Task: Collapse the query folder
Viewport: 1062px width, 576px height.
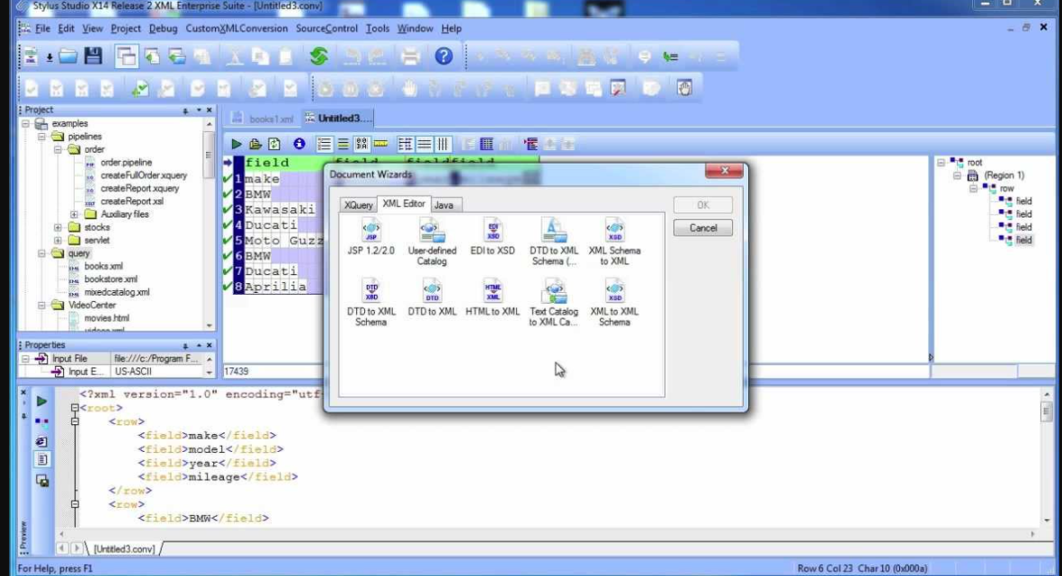Action: tap(42, 253)
